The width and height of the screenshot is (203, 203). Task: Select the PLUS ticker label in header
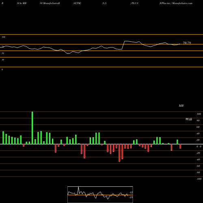[x=135, y=3]
